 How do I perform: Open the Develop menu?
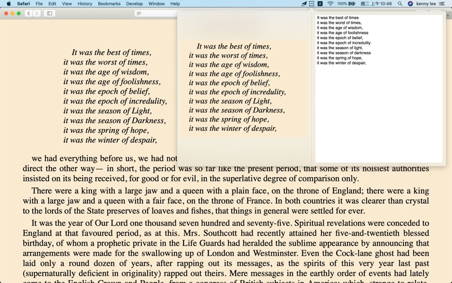[134, 4]
